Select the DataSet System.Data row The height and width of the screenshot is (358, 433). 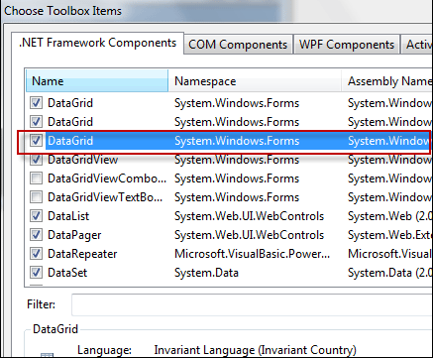pos(228,273)
